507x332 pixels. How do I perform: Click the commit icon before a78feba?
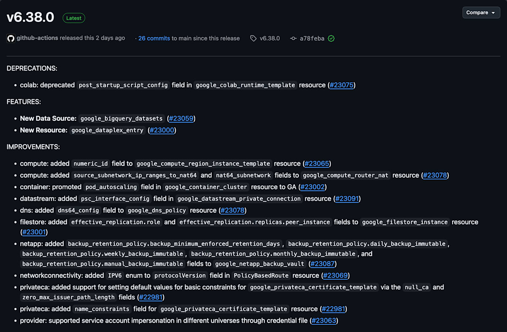(293, 38)
